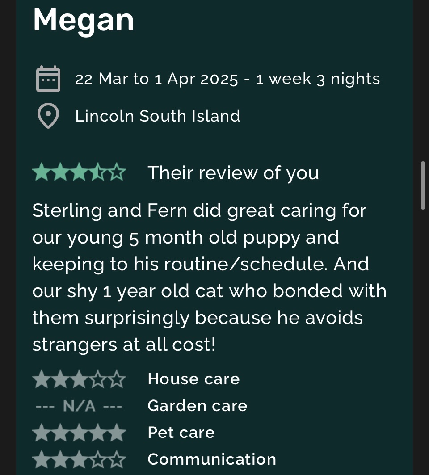Tap the House care star rating

point(79,379)
